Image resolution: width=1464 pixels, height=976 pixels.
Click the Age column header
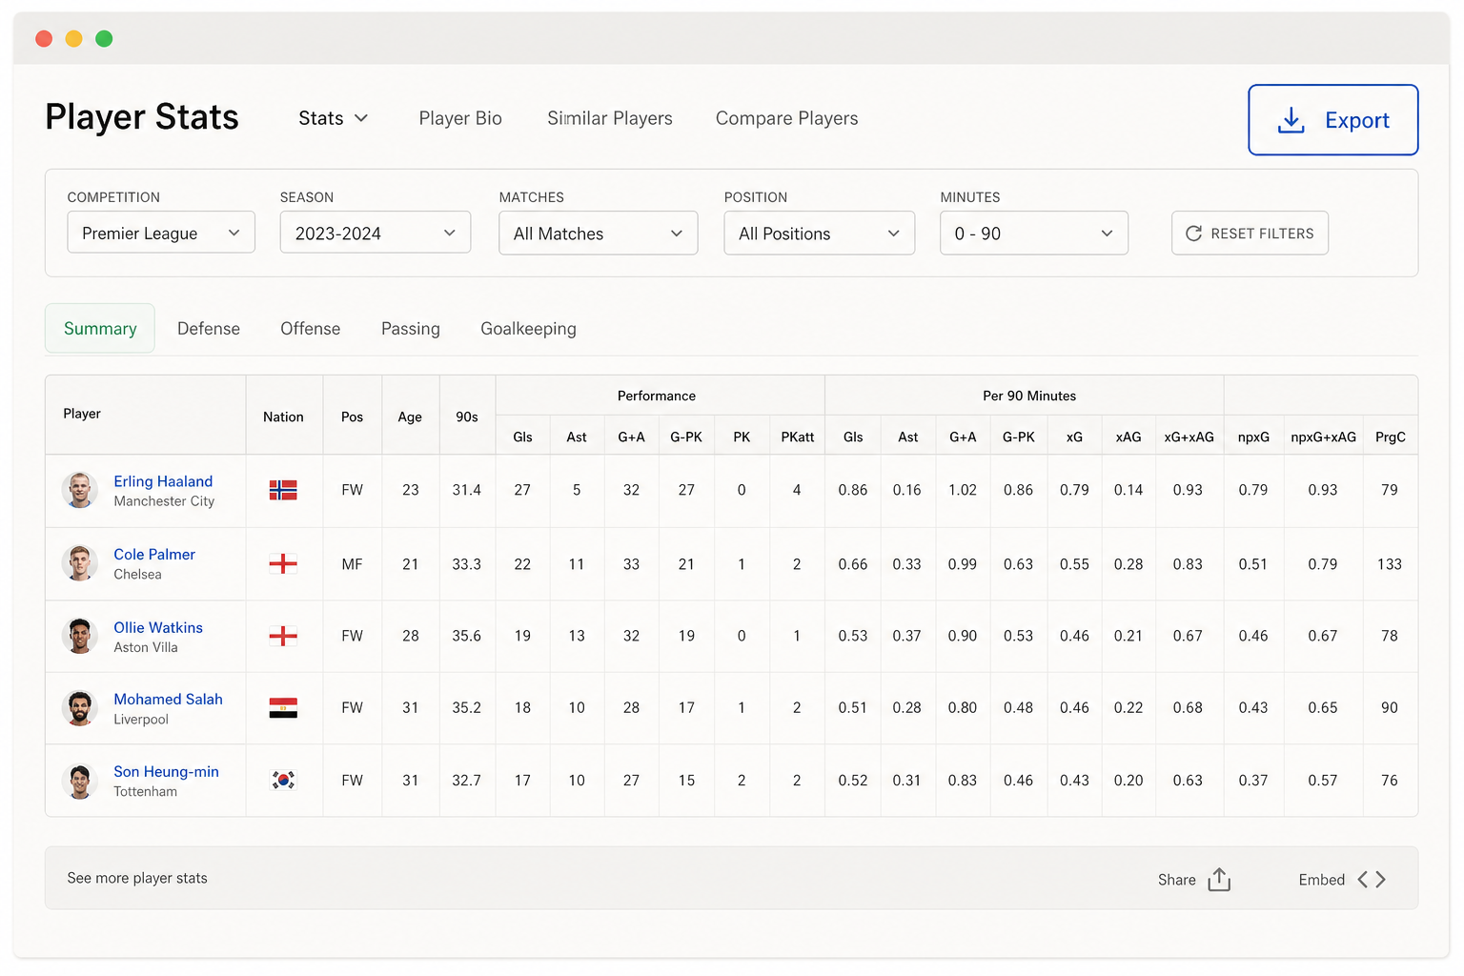pos(410,417)
